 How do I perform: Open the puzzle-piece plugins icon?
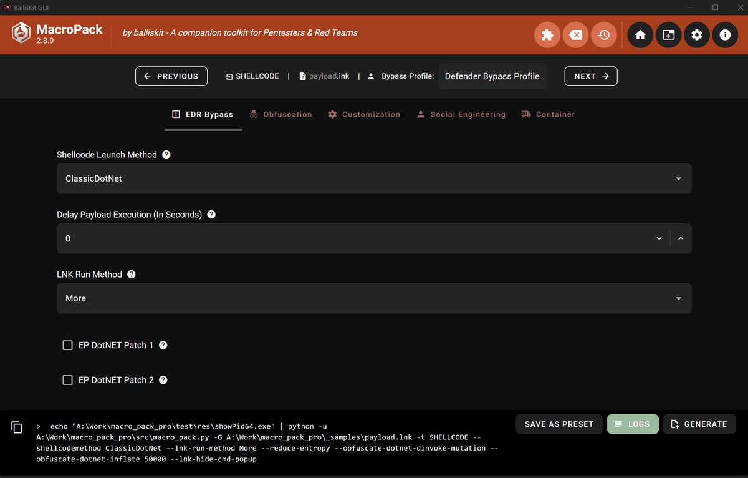point(547,35)
